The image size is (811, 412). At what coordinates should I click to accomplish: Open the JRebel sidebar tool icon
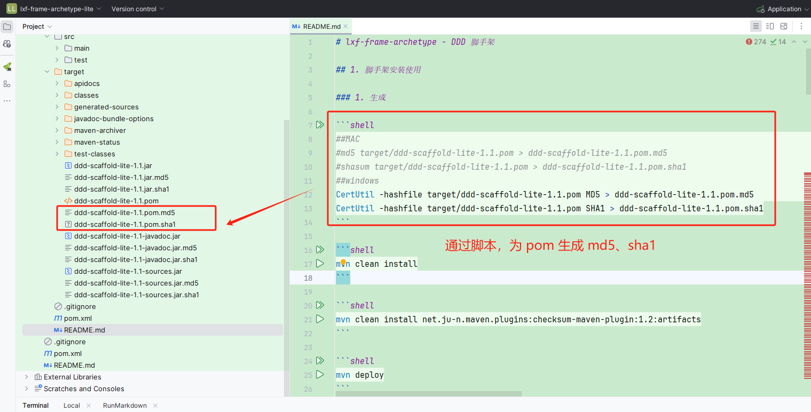(x=7, y=67)
